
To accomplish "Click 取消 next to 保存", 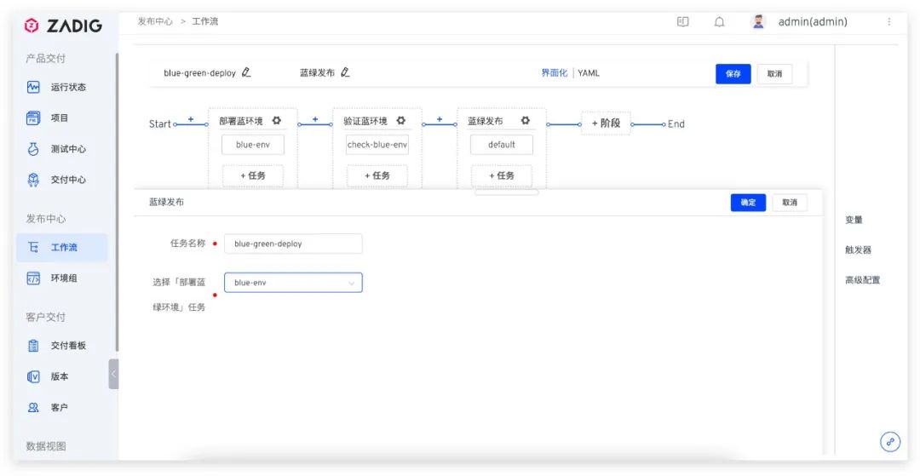I will [774, 74].
